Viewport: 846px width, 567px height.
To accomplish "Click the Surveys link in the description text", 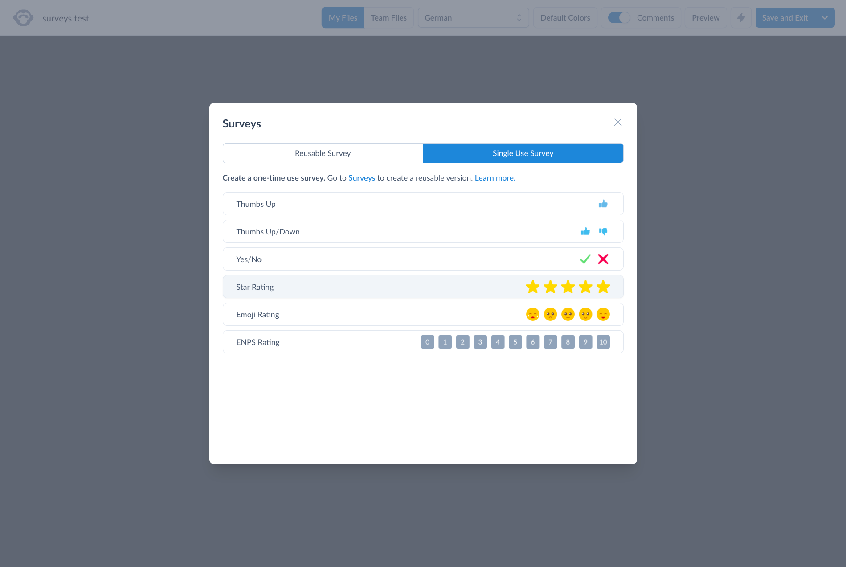I will point(361,177).
